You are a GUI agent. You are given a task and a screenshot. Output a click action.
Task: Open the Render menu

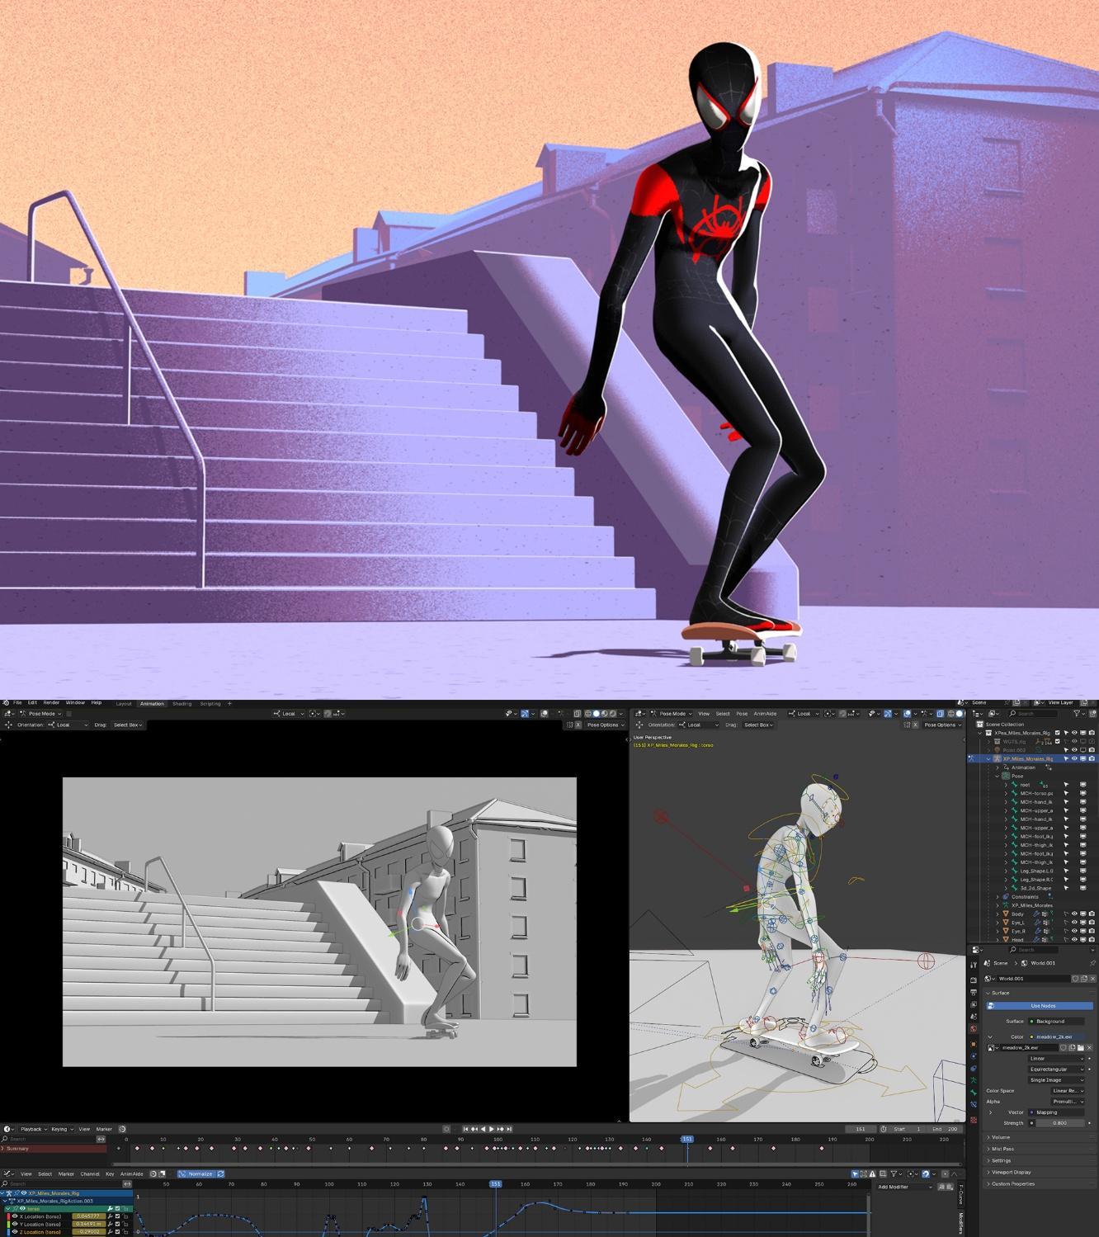51,703
